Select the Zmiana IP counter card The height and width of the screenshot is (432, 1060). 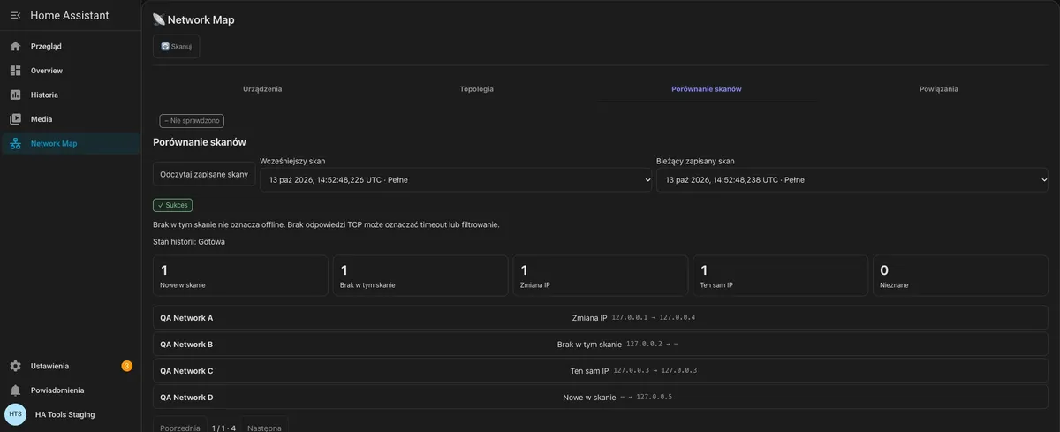pyautogui.click(x=601, y=276)
